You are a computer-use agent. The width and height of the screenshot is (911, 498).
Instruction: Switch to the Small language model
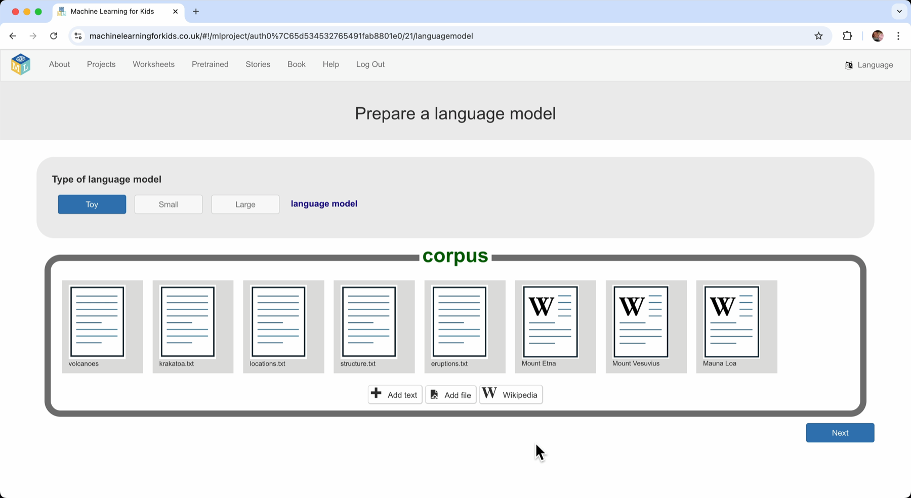169,204
